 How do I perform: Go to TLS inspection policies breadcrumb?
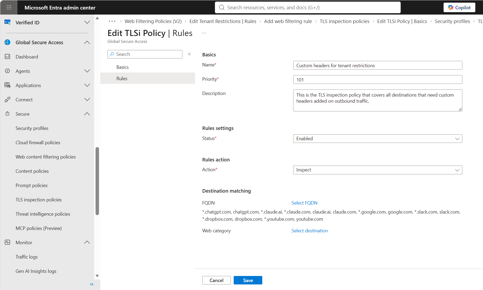(345, 21)
